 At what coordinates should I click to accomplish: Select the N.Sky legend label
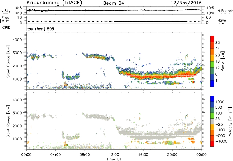pyautogui.click(x=6, y=11)
